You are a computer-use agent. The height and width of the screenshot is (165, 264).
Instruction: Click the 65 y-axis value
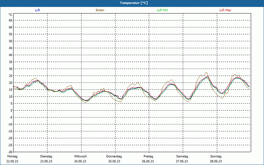tap(11, 20)
